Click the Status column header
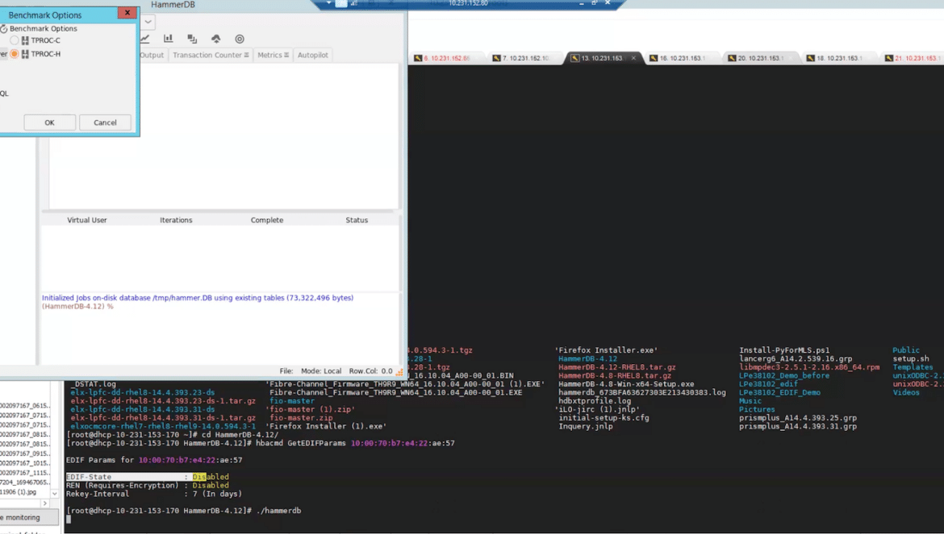 click(357, 221)
